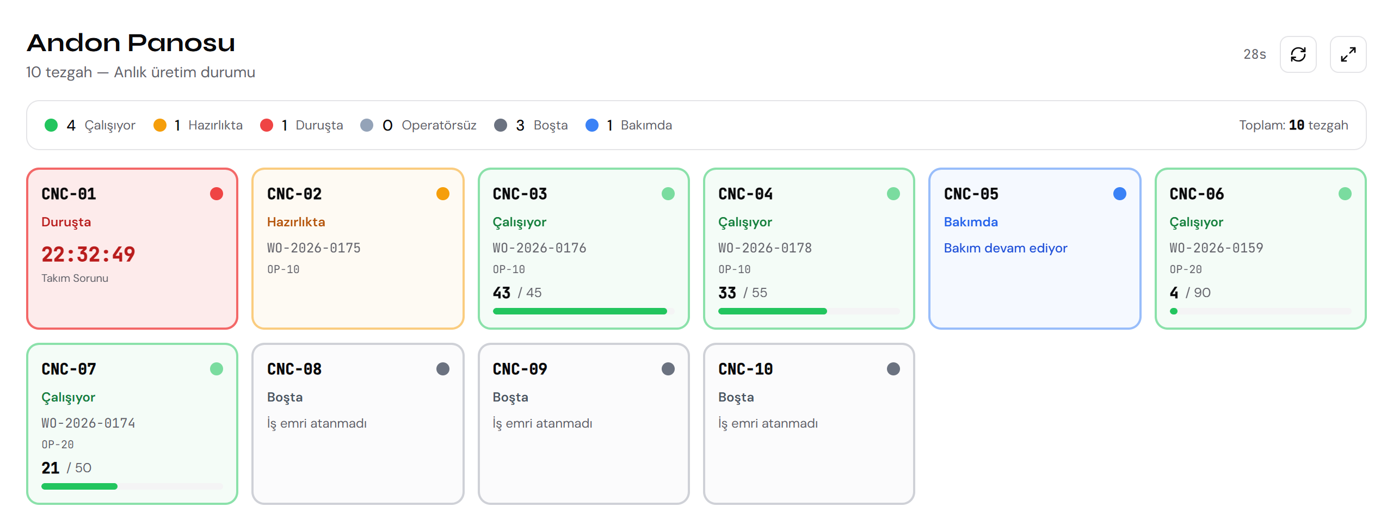The height and width of the screenshot is (531, 1393).
Task: Click orange status dot on CNC-02 card
Action: pyautogui.click(x=443, y=194)
